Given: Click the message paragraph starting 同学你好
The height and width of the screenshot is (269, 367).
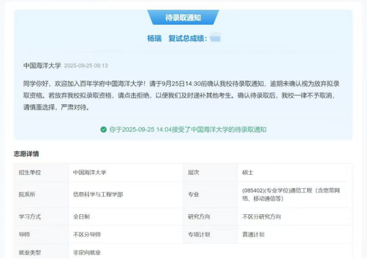Looking at the screenshot, I should pyautogui.click(x=182, y=95).
